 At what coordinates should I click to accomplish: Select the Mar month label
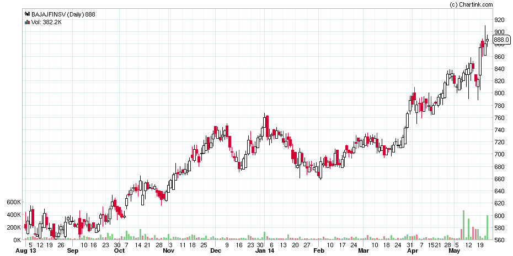[x=364, y=250]
